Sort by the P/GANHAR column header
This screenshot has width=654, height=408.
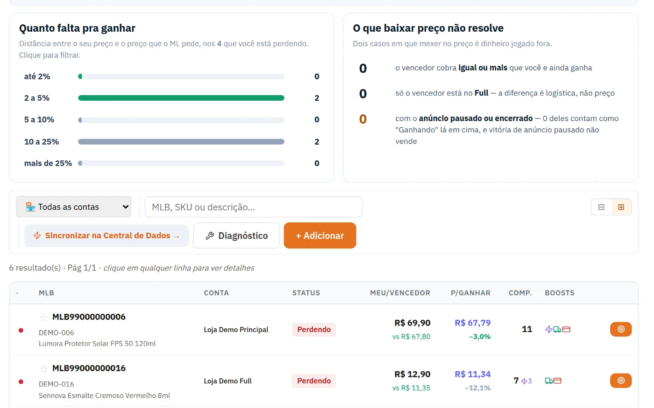(x=470, y=293)
